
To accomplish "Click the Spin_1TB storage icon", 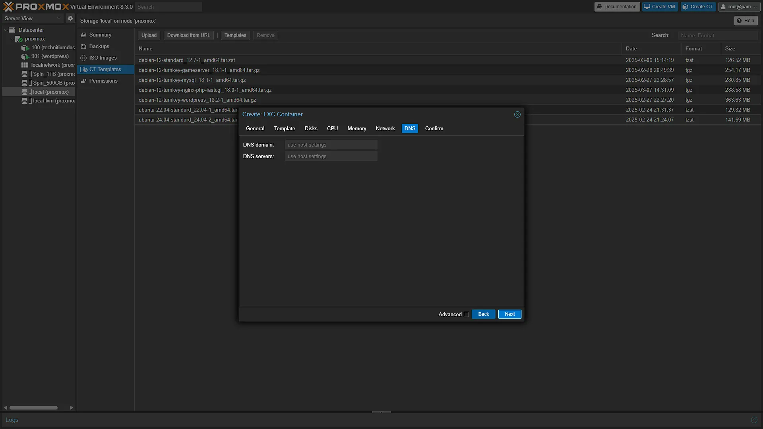I will 25,74.
